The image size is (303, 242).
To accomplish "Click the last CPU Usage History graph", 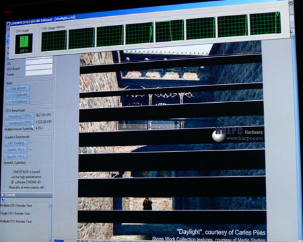I will pos(265,23).
